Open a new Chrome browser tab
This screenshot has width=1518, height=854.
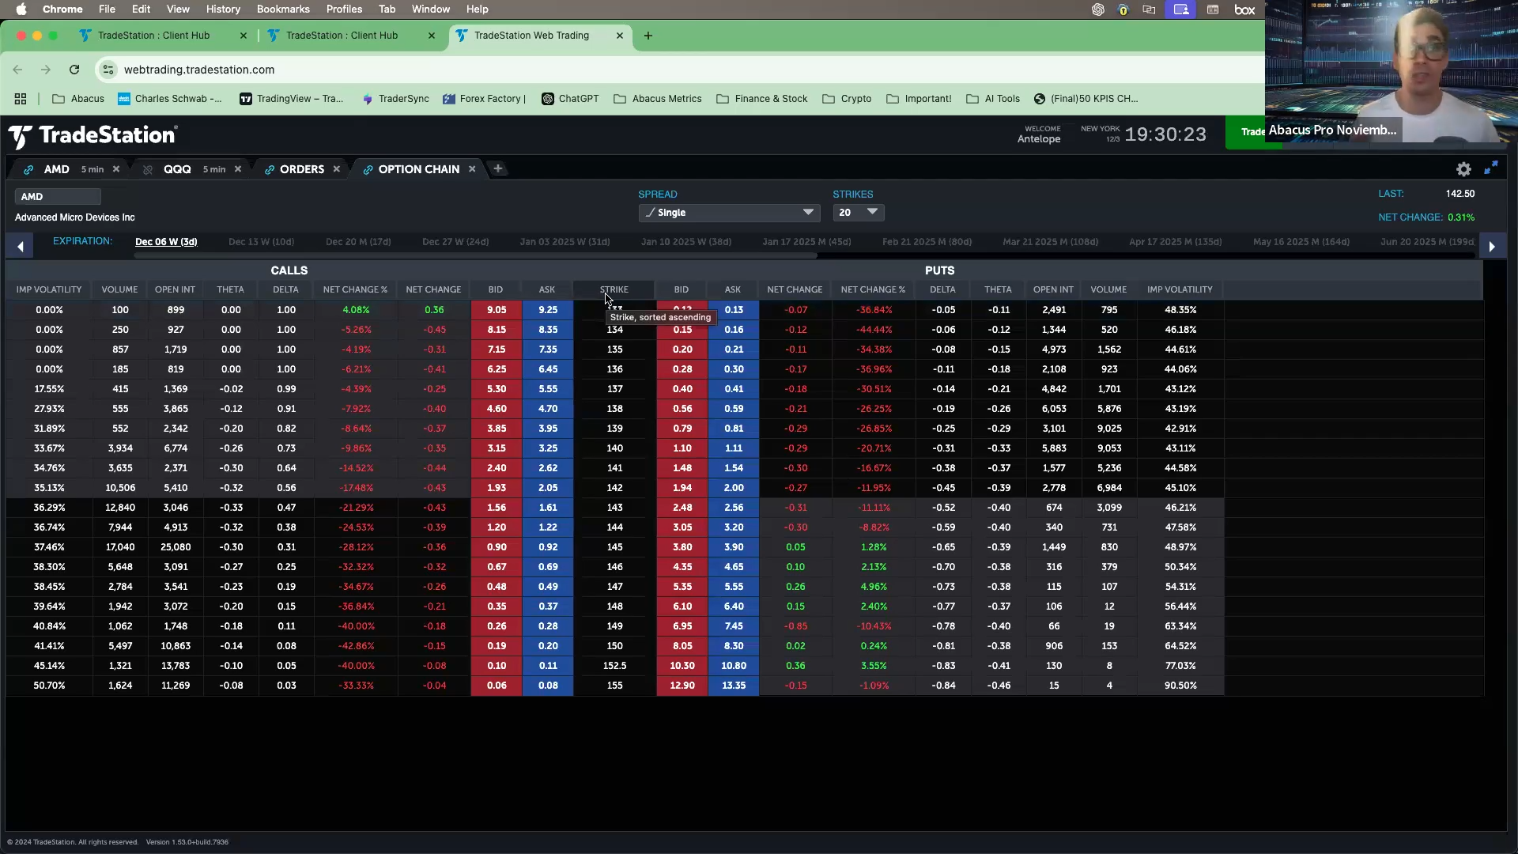pos(648,36)
